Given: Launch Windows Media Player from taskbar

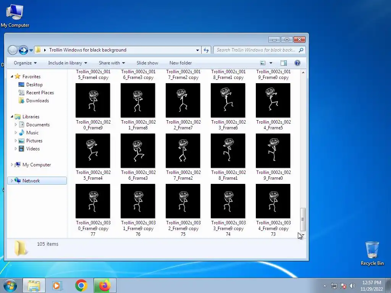Looking at the screenshot, I should [57, 285].
